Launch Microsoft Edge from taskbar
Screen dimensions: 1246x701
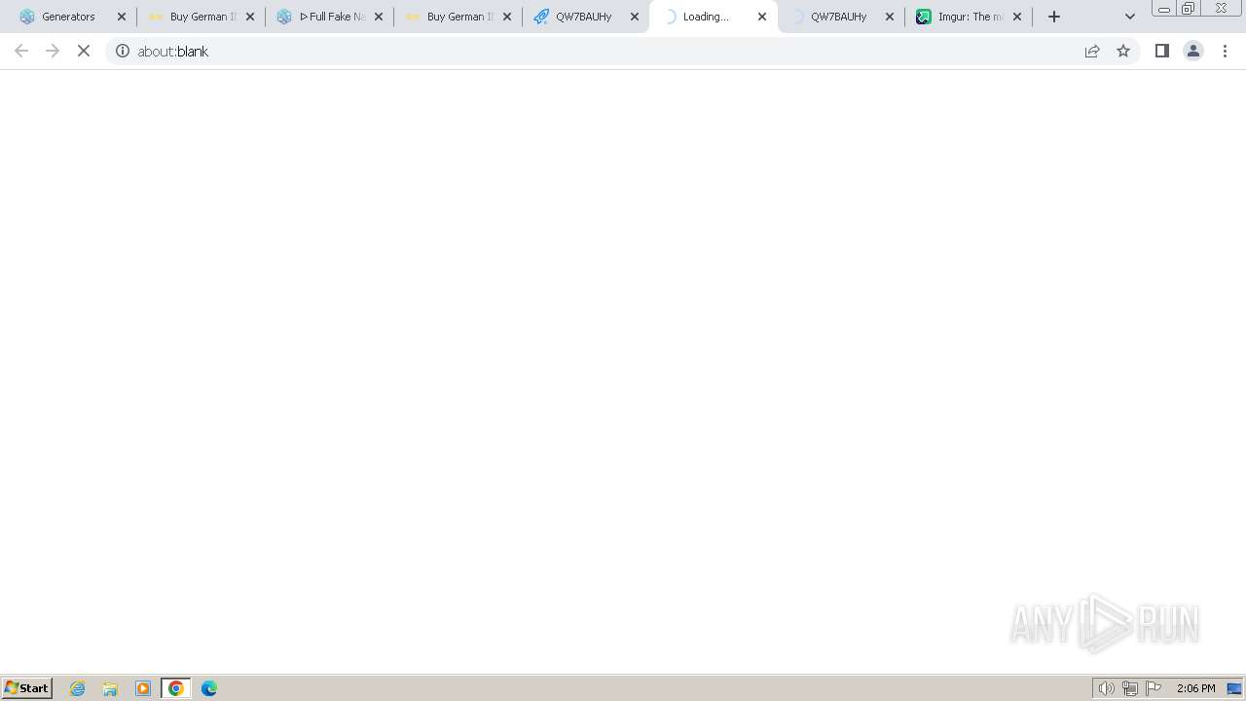click(209, 688)
